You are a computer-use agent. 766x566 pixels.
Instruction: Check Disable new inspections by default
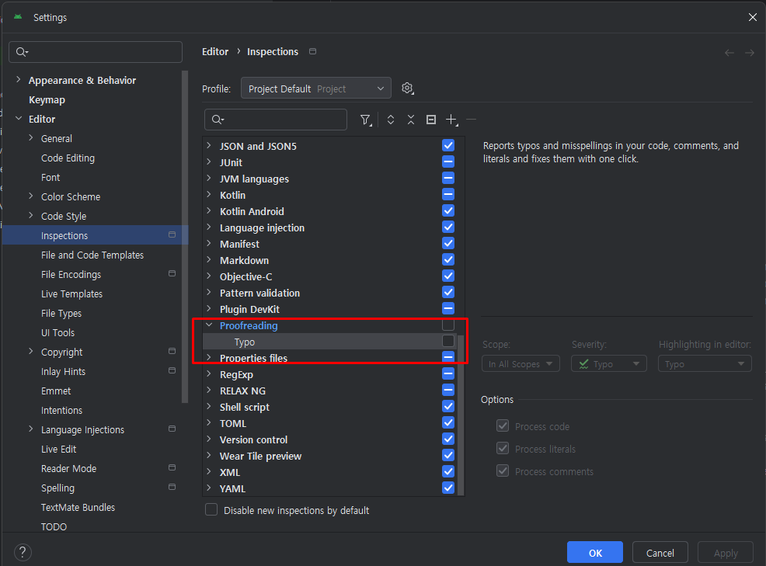(x=211, y=510)
